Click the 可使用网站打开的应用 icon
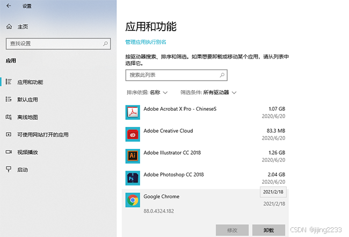Screen dimensions: 349x237 click(x=9, y=134)
